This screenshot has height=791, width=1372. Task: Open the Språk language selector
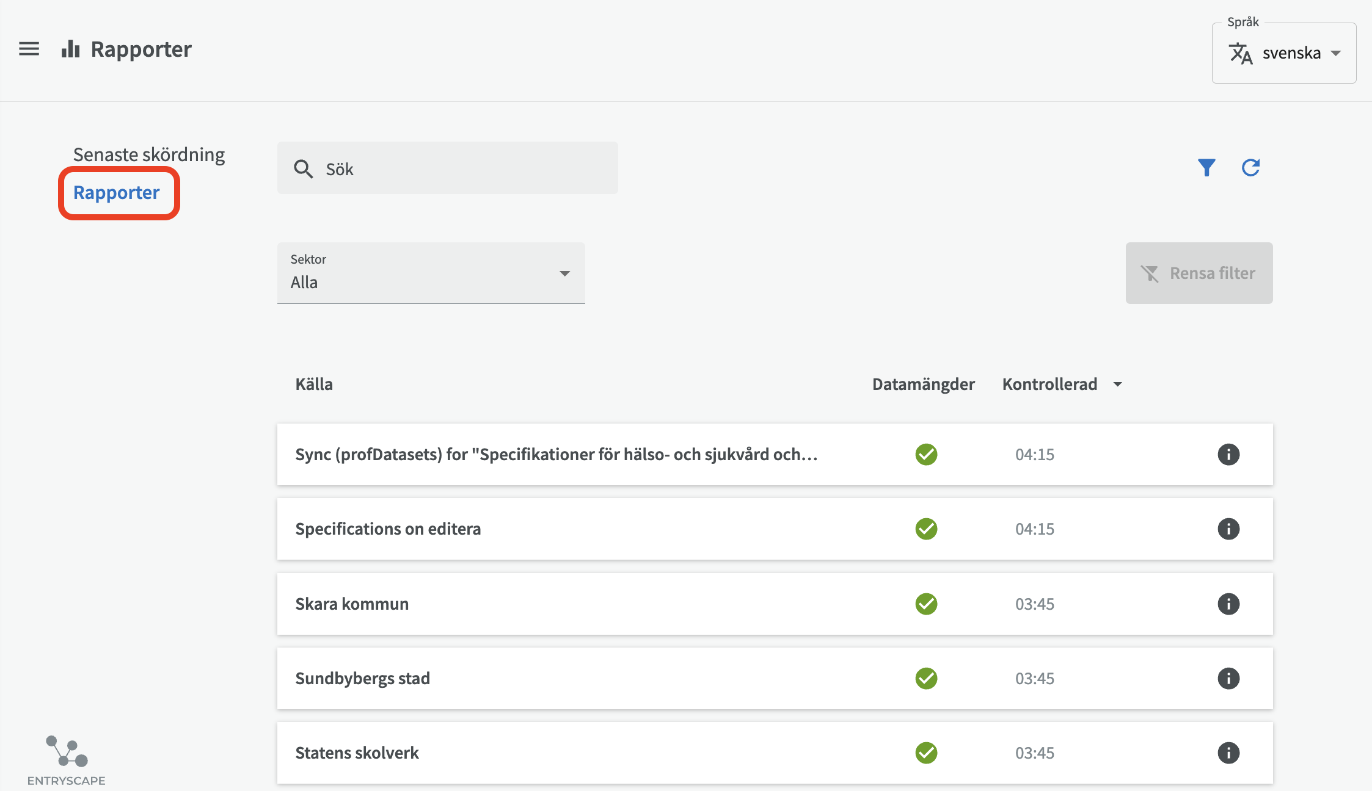[1283, 53]
